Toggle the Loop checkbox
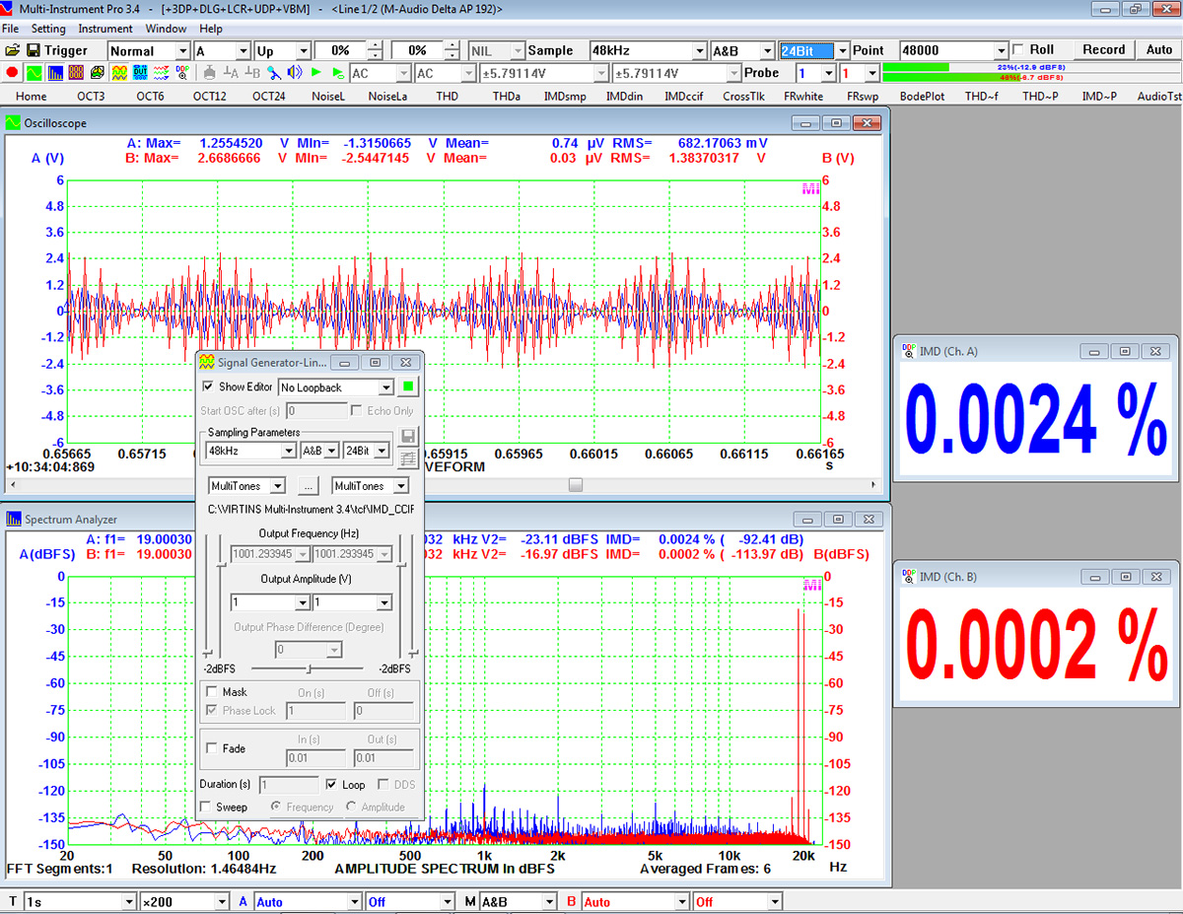 click(x=331, y=785)
